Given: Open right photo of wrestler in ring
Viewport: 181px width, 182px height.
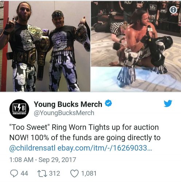Looking at the screenshot, I should click(x=136, y=46).
